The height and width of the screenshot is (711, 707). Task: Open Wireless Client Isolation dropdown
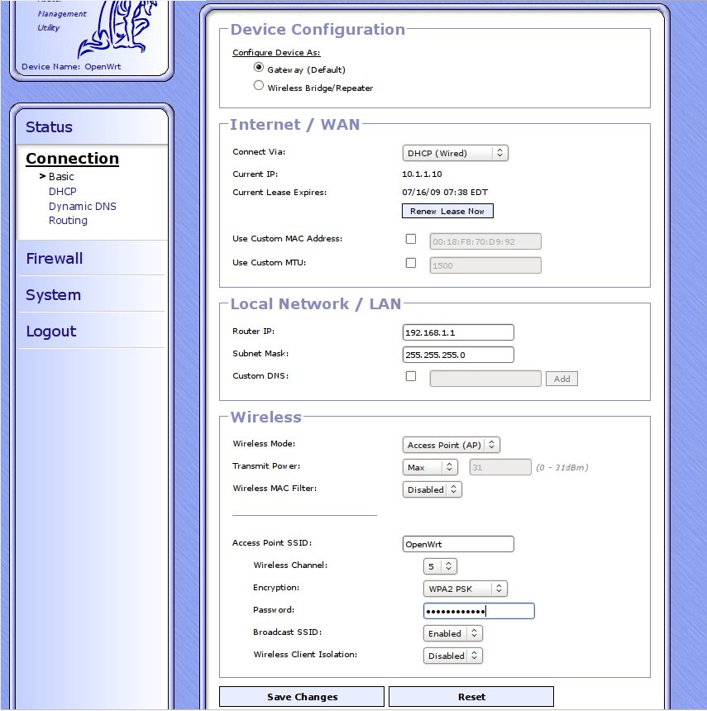click(x=452, y=656)
